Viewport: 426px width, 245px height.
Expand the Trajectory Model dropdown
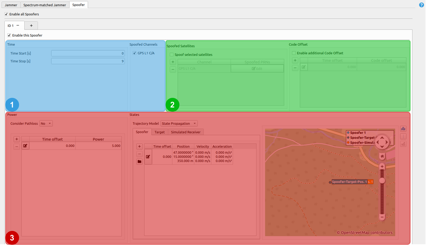179,124
